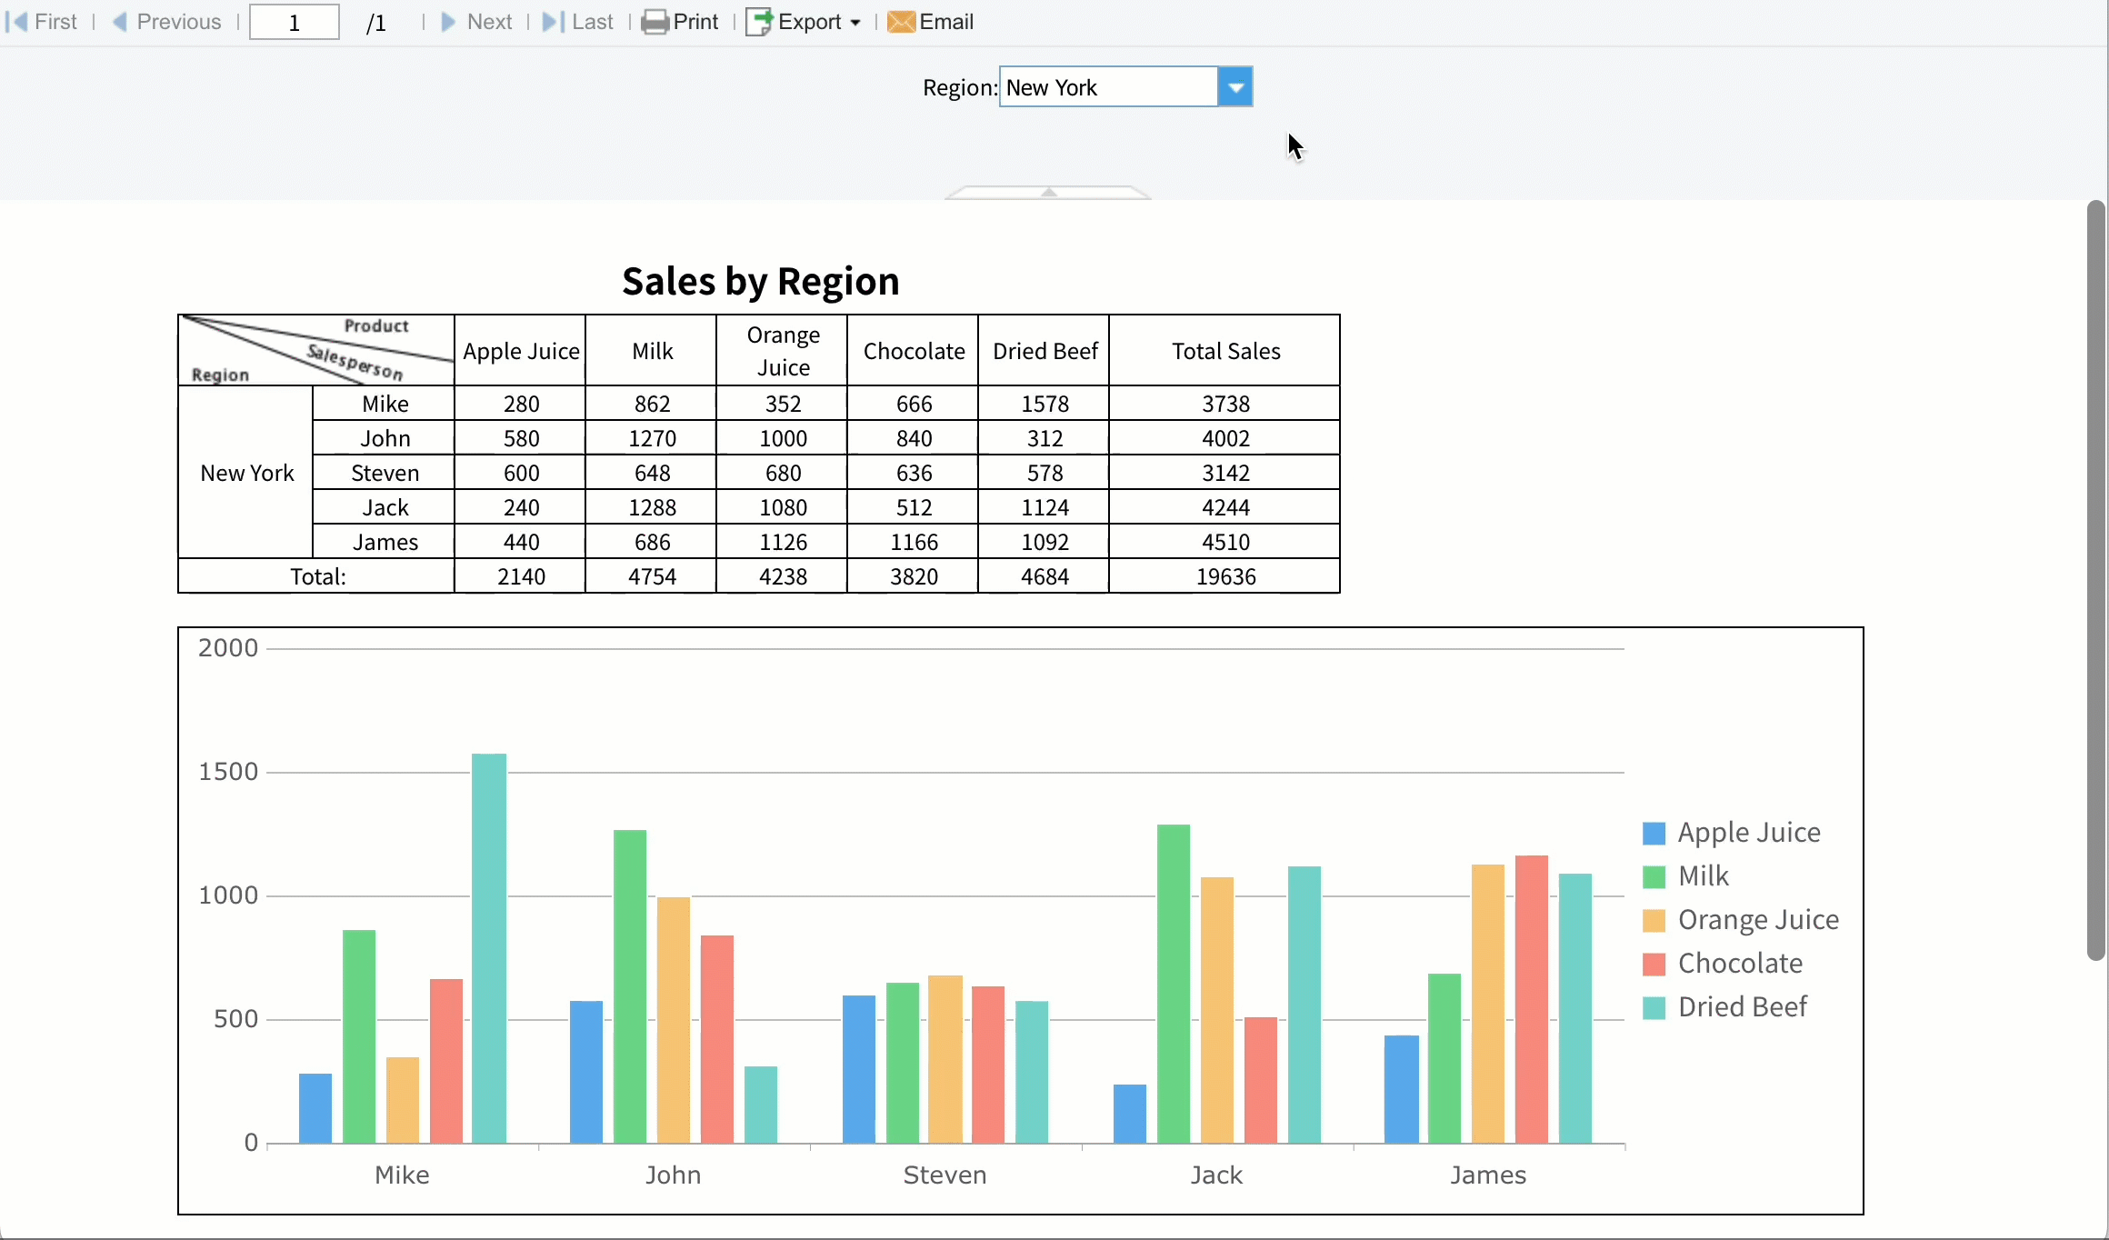Toggle Milk series in chart legend
The image size is (2109, 1240).
click(x=1686, y=876)
